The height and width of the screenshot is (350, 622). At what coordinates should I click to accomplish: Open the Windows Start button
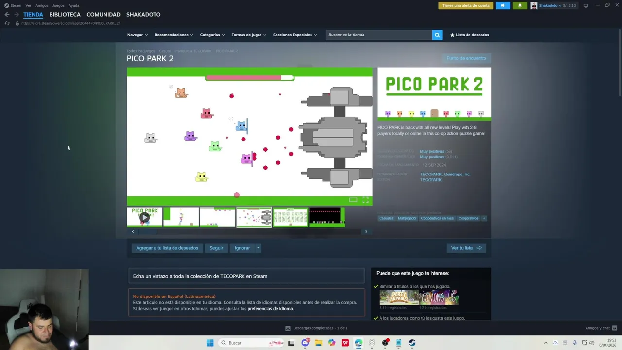[210, 343]
